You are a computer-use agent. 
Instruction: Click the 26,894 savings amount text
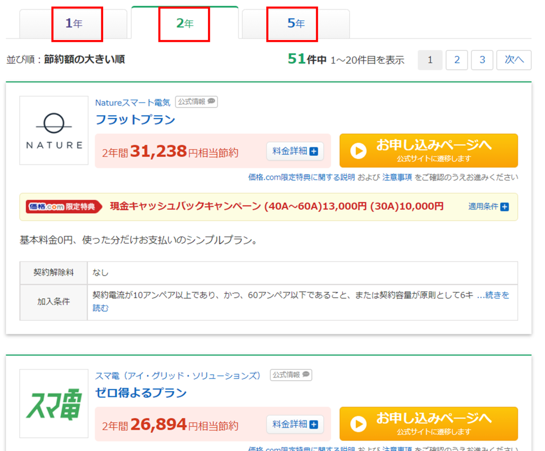pyautogui.click(x=159, y=424)
